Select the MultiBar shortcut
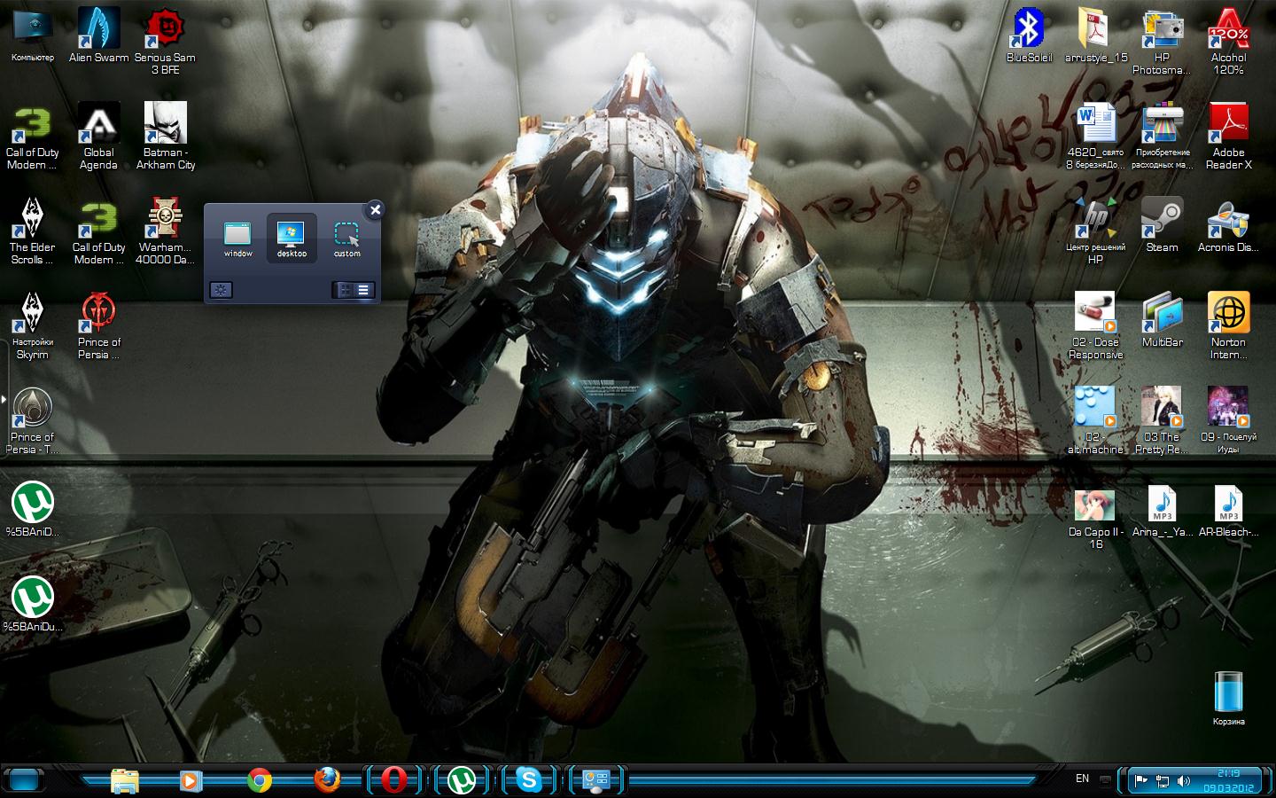 [1162, 320]
